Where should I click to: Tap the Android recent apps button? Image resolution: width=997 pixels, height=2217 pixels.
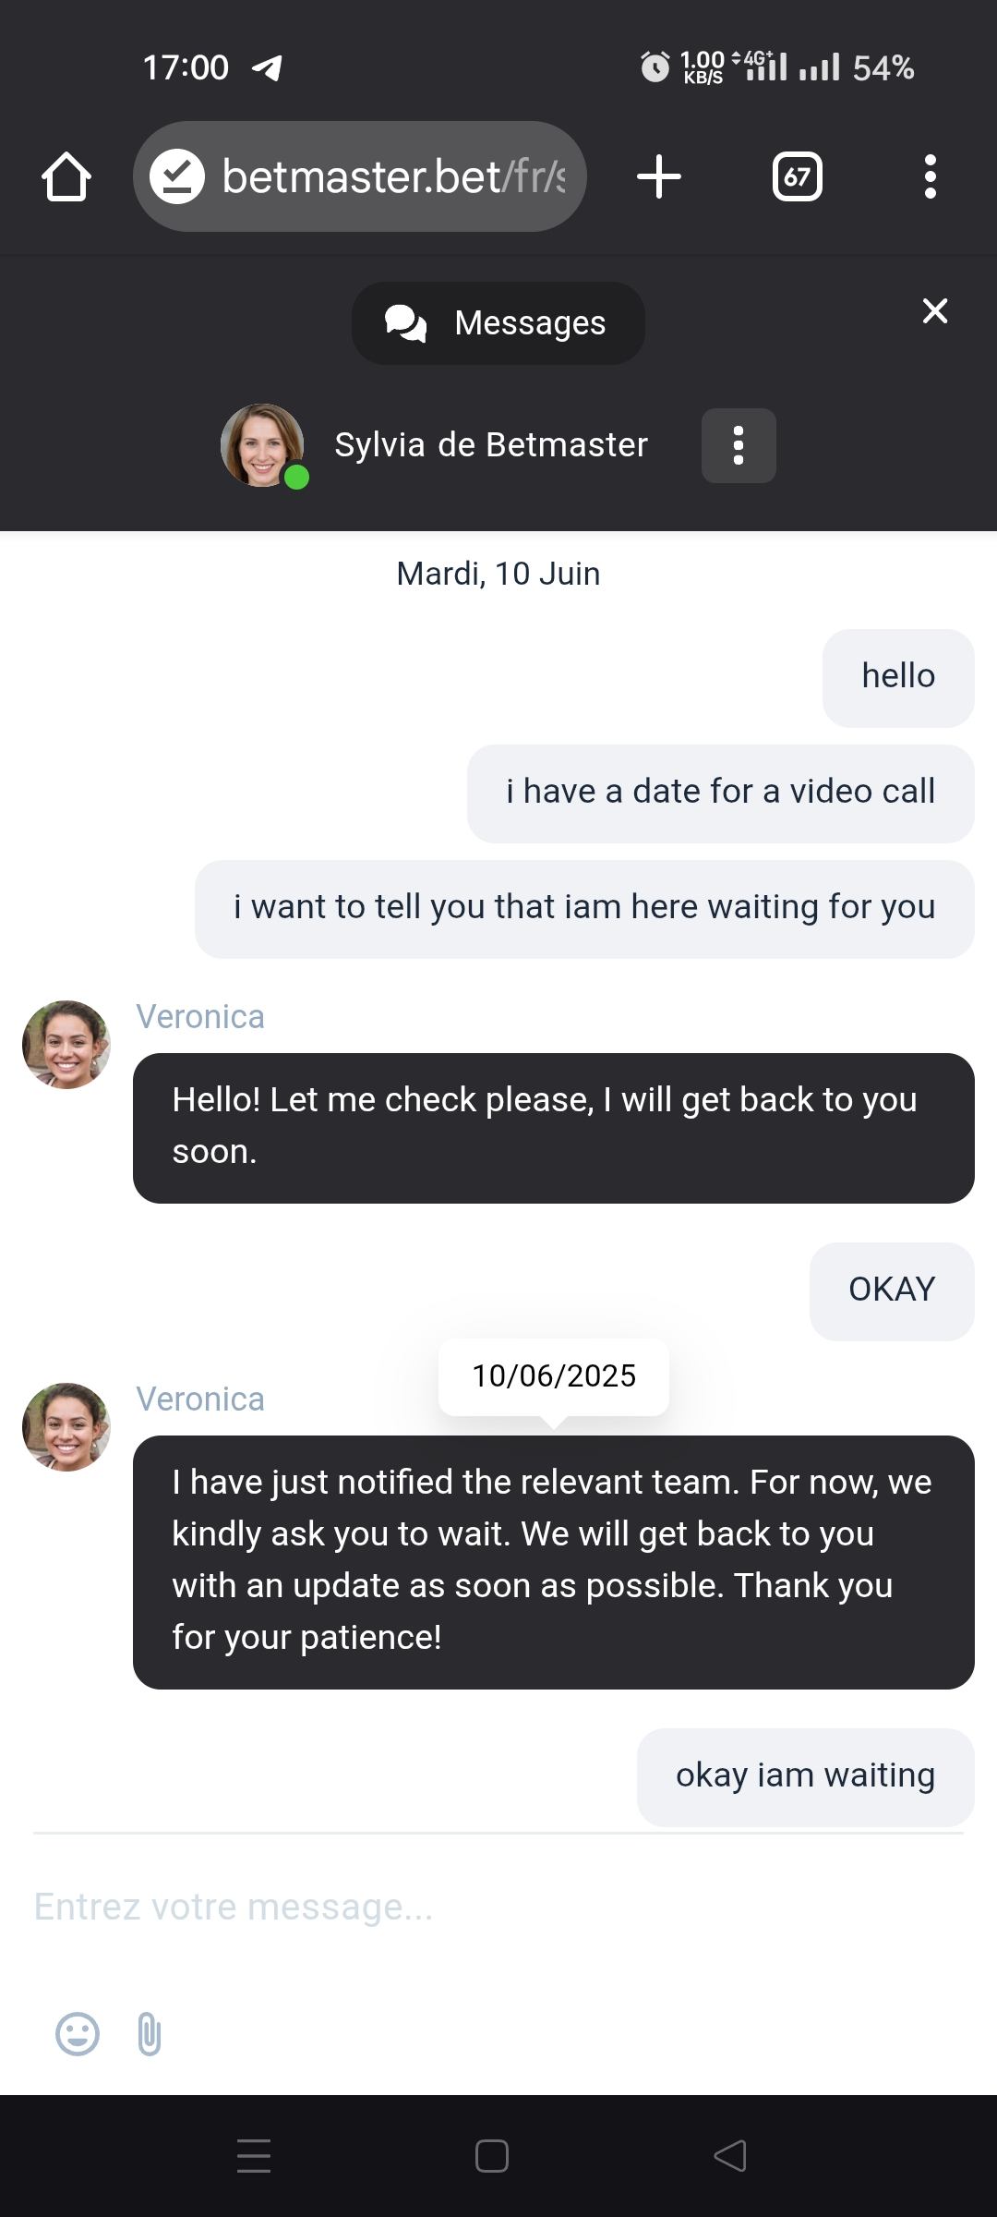point(254,2156)
